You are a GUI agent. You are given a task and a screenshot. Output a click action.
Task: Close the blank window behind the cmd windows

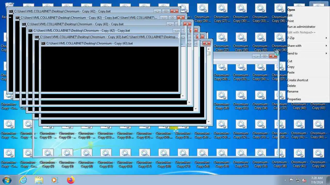[273, 56]
